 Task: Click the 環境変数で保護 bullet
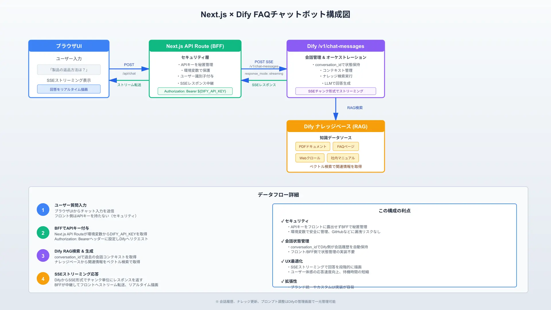(195, 71)
